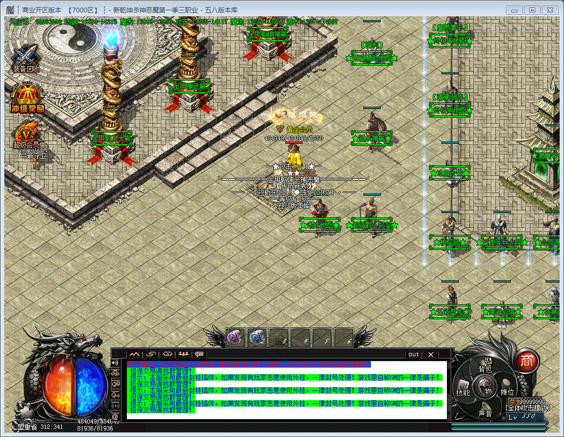Select the 镇佛剑阵 终极地图 label
The width and height of the screenshot is (564, 437).
[x=450, y=110]
